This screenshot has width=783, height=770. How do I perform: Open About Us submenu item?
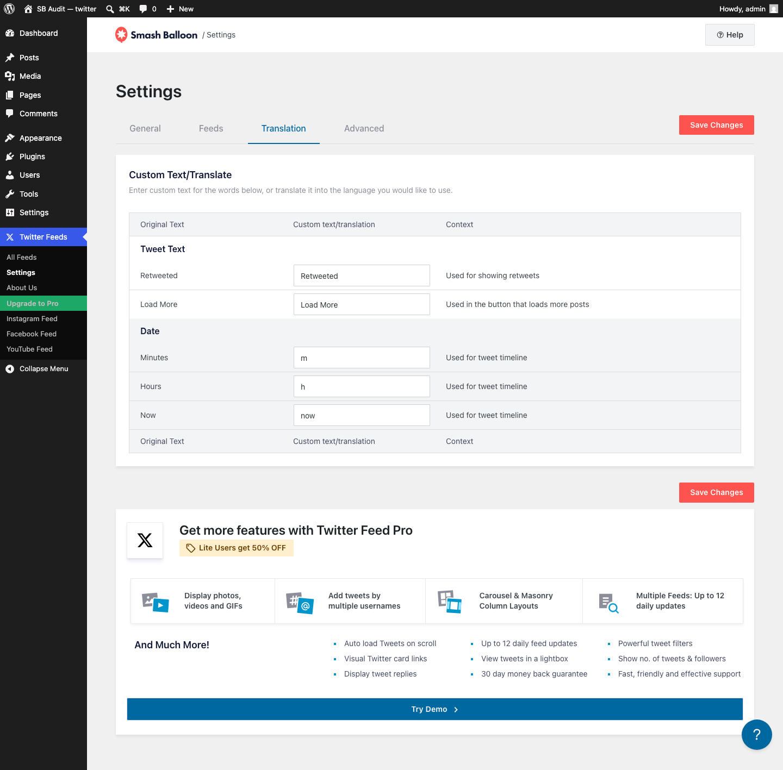(22, 288)
